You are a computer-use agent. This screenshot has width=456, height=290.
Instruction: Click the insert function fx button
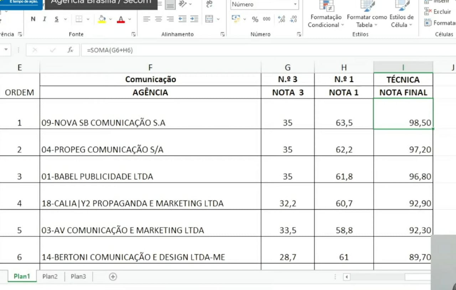click(71, 50)
